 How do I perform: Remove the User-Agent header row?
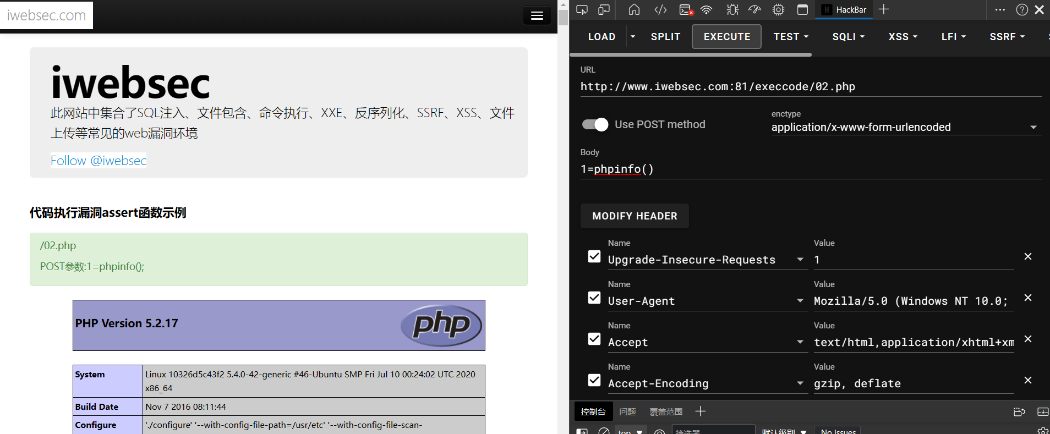pos(1027,298)
